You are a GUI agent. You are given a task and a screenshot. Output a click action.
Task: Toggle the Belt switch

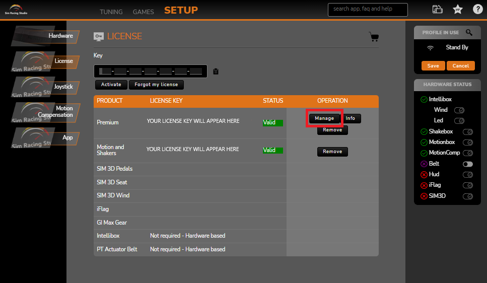point(468,164)
